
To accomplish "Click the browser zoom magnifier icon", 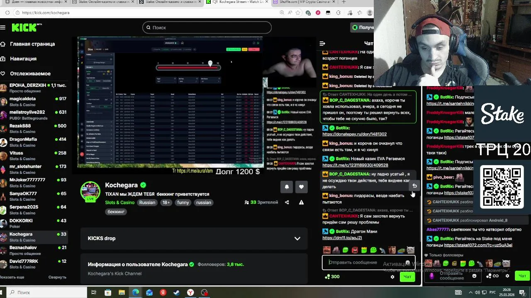I will click(x=282, y=13).
